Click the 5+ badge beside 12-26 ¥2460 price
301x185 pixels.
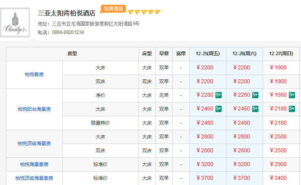[255, 108]
